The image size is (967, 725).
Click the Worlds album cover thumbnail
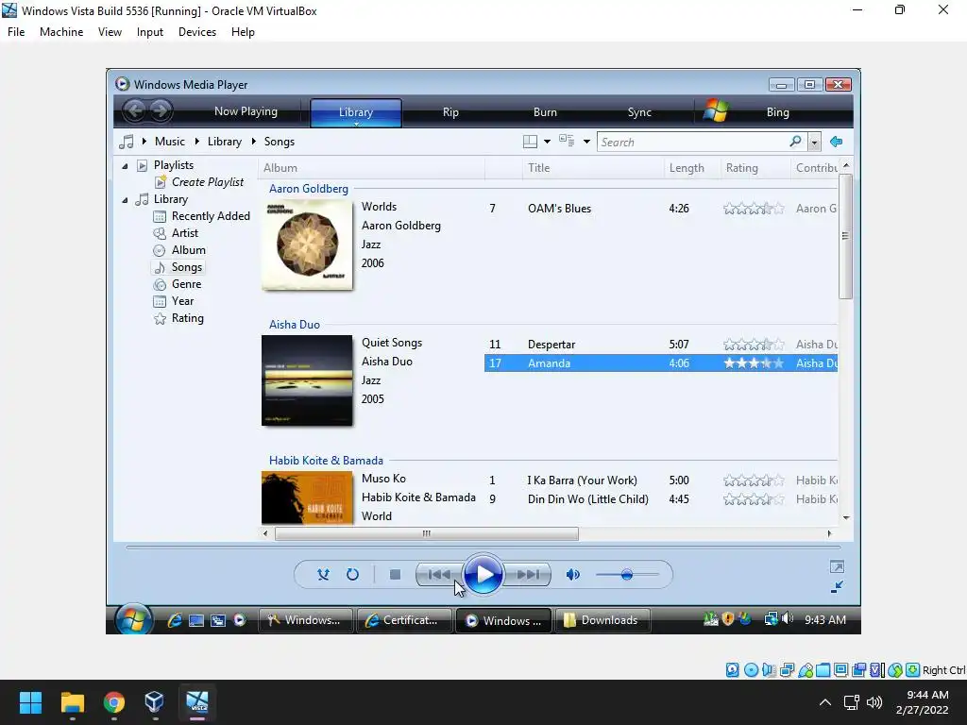pyautogui.click(x=307, y=244)
